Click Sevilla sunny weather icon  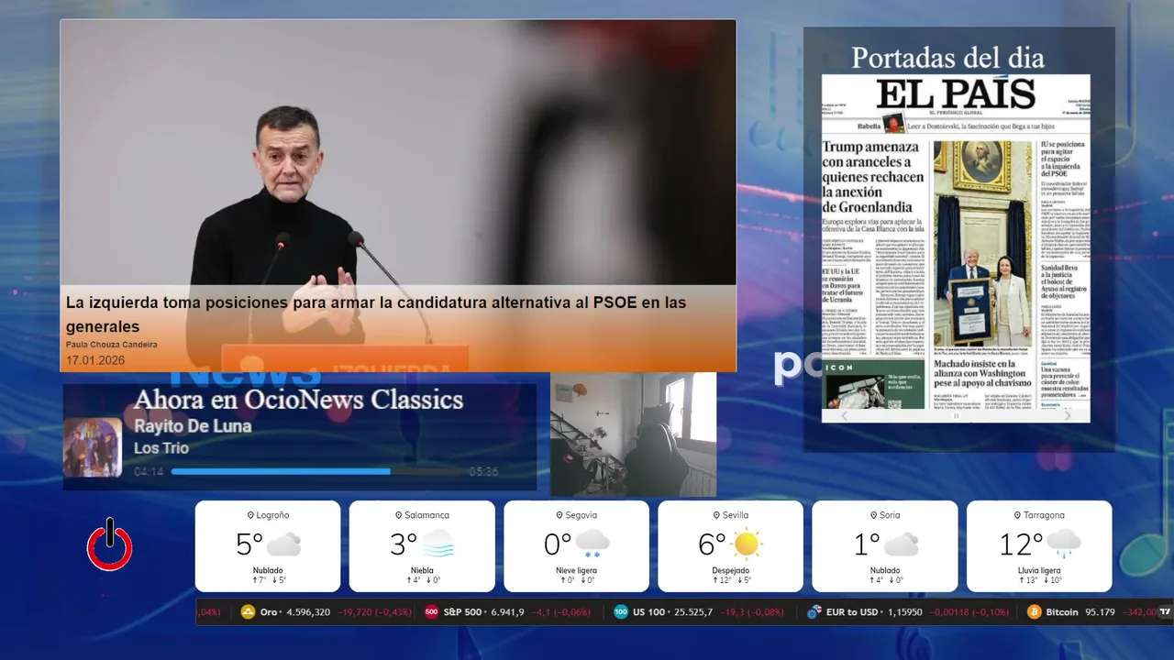747,544
